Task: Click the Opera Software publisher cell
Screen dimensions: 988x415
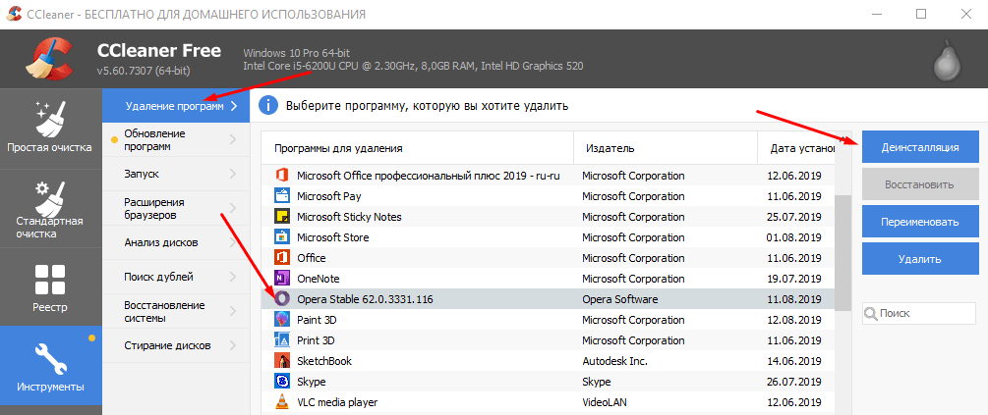Action: tap(620, 299)
